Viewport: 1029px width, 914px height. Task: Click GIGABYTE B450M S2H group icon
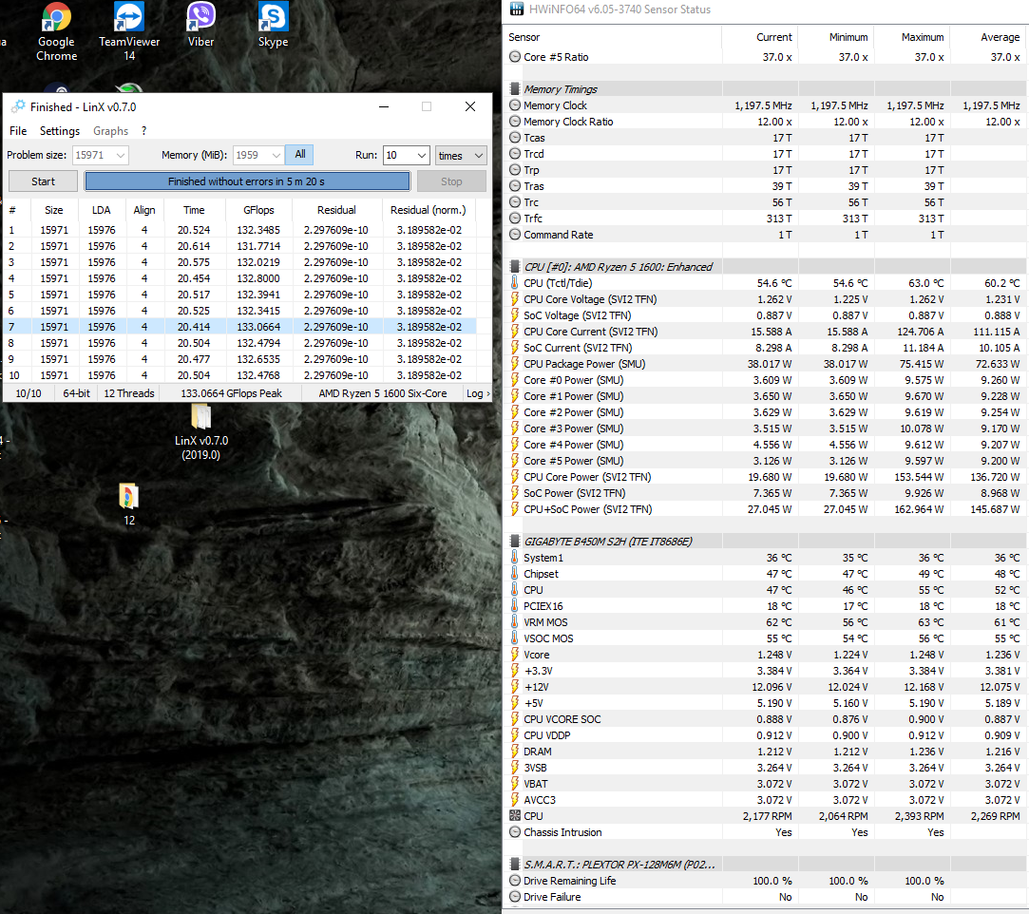pyautogui.click(x=515, y=542)
